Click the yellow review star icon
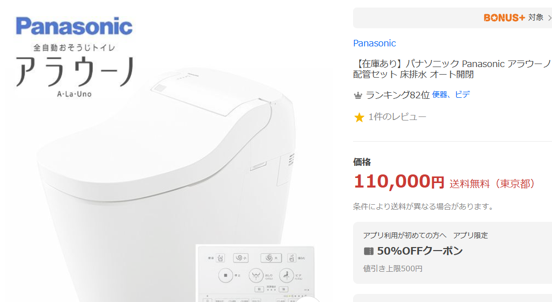Viewport: 552px width, 302px height. pos(359,117)
